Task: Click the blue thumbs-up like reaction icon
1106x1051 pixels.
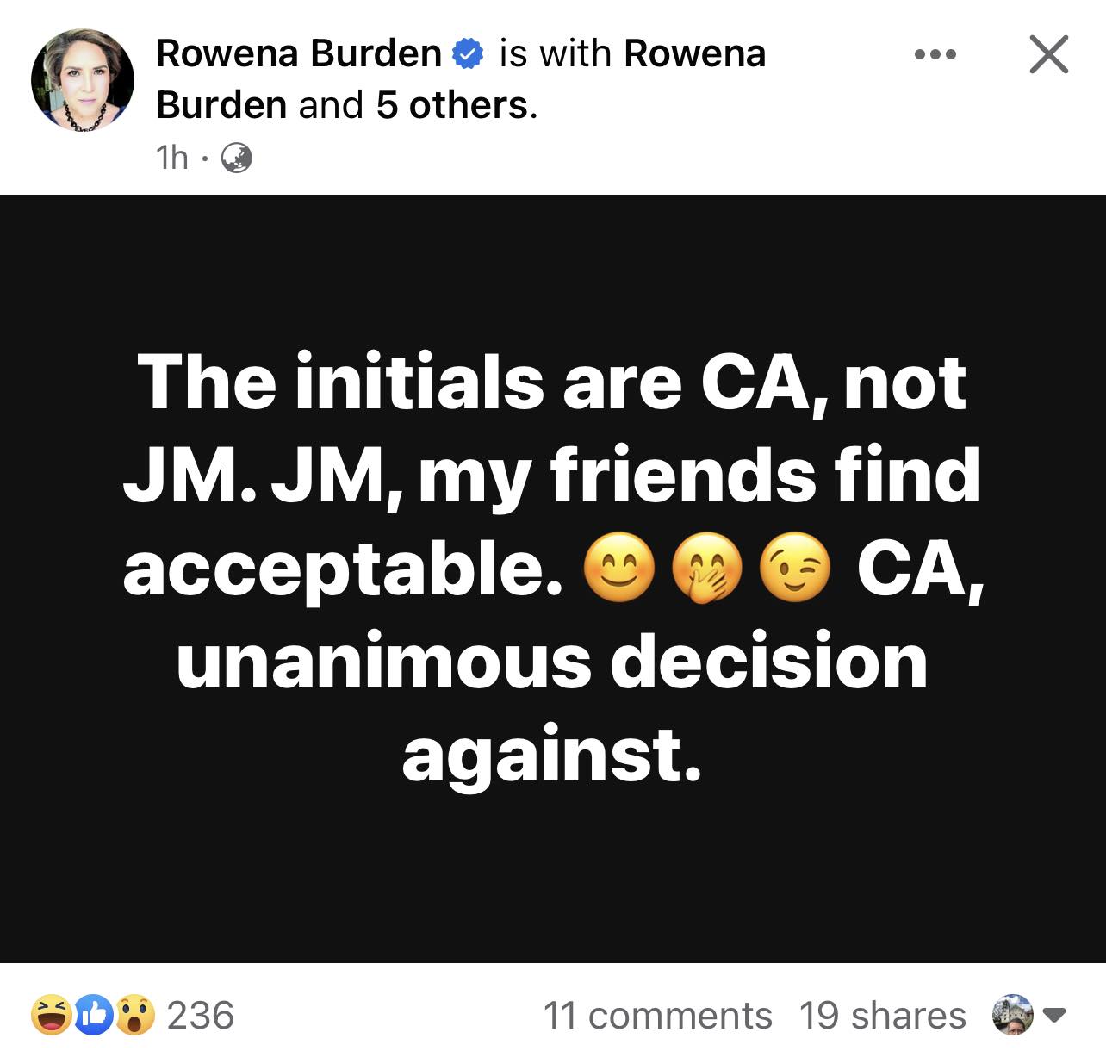Action: 93,1015
